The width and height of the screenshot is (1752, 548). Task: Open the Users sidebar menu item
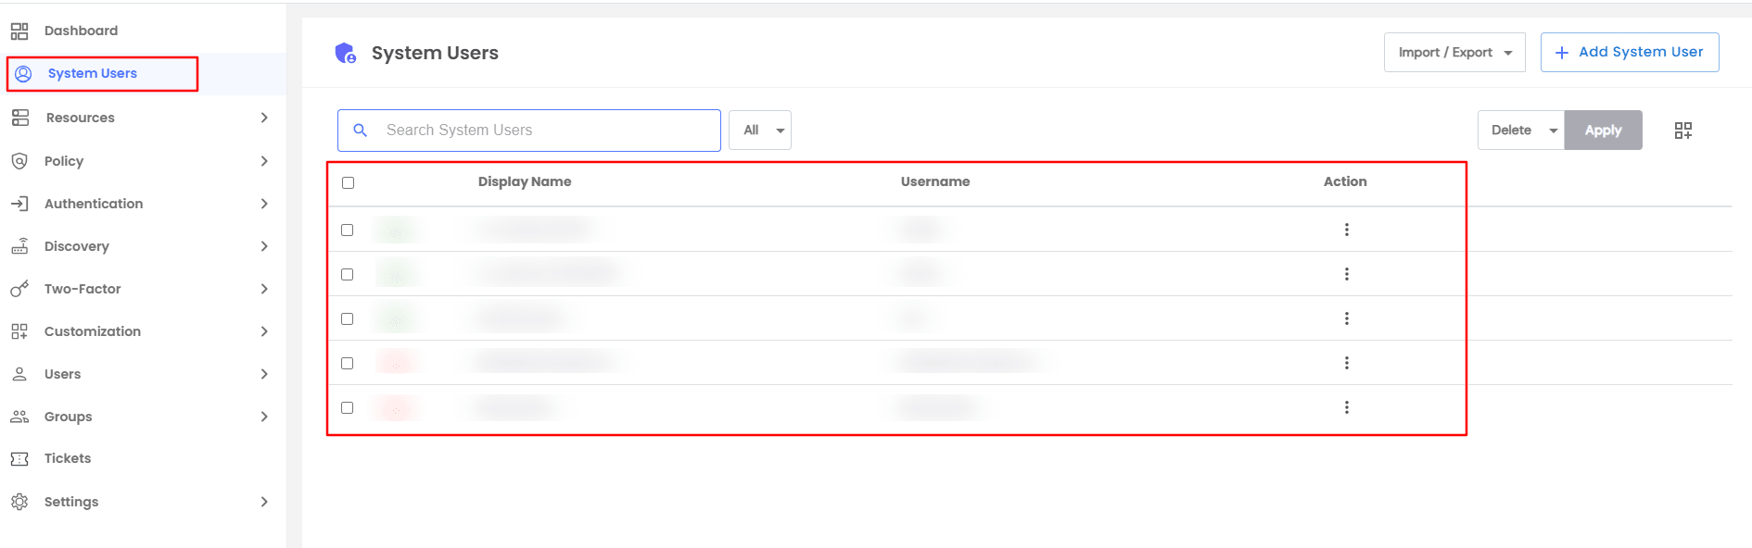(61, 373)
